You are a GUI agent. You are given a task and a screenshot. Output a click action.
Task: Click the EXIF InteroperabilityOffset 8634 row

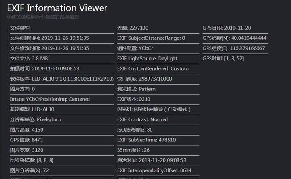coord(154,170)
